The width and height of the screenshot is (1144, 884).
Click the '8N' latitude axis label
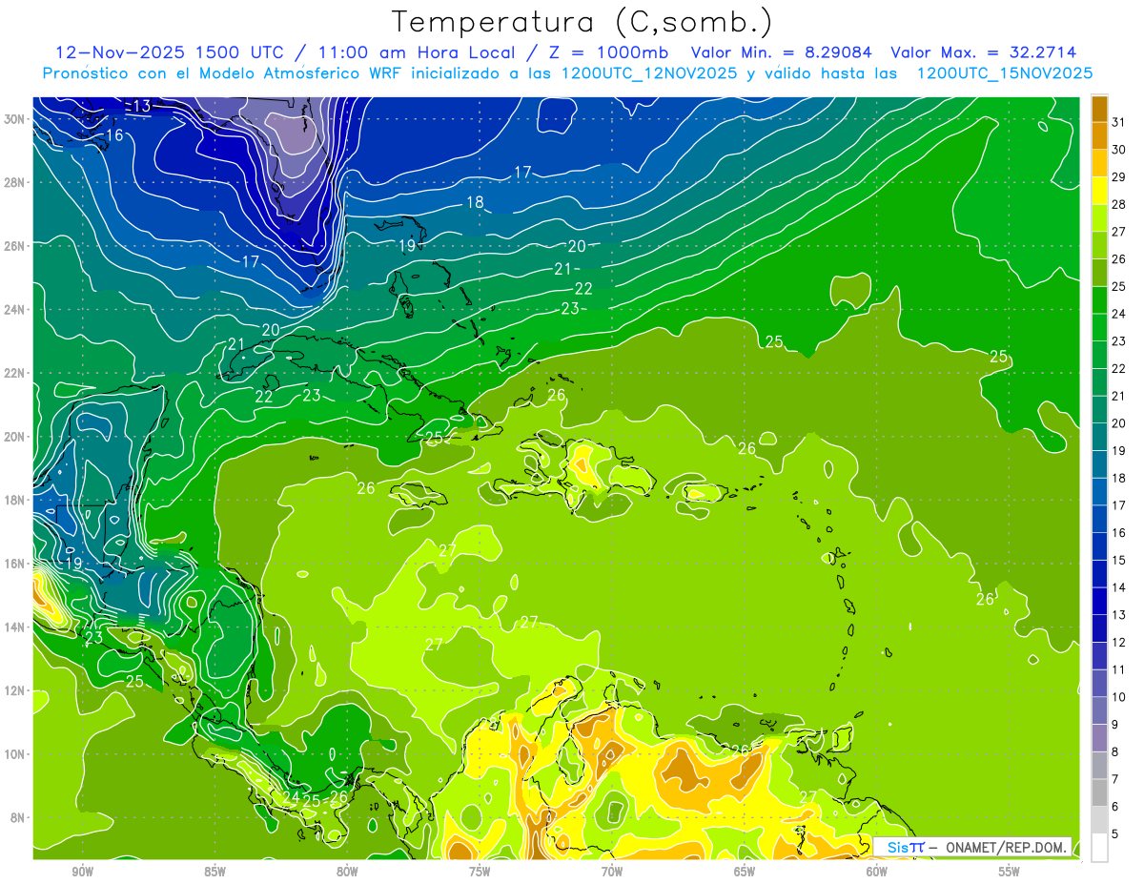tap(19, 817)
